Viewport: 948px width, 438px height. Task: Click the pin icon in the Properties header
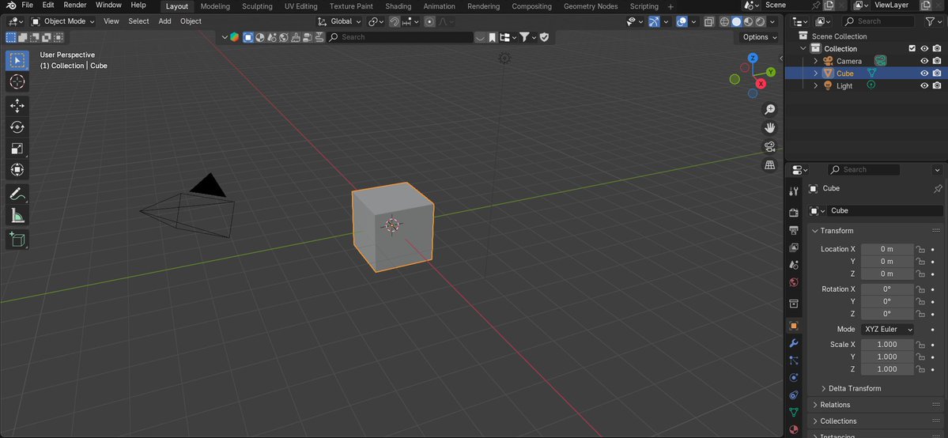pyautogui.click(x=938, y=189)
